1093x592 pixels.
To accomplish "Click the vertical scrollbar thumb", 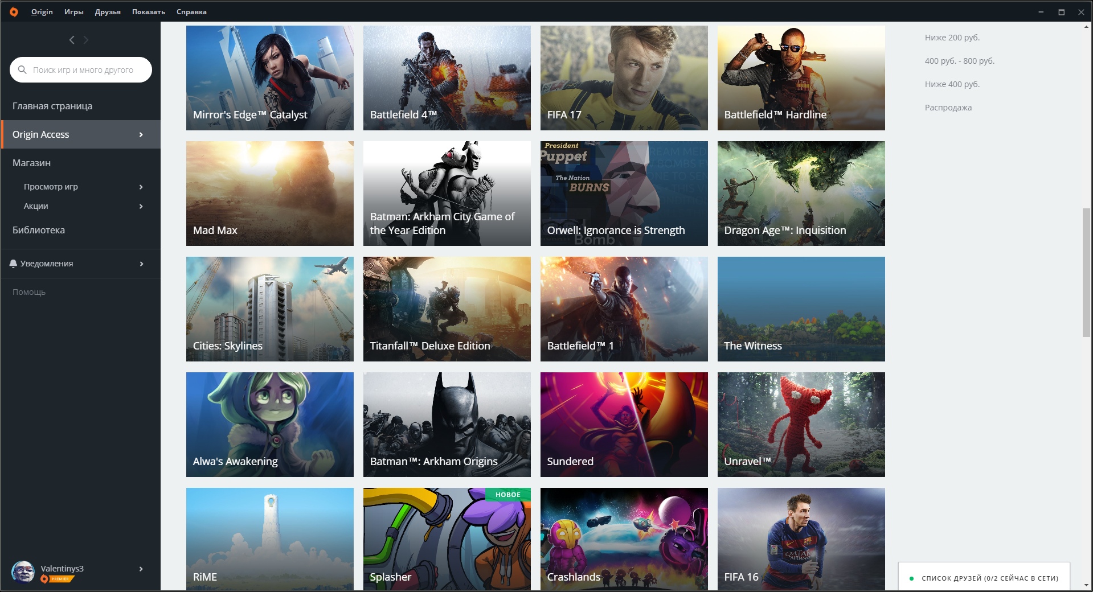I will tap(1087, 273).
